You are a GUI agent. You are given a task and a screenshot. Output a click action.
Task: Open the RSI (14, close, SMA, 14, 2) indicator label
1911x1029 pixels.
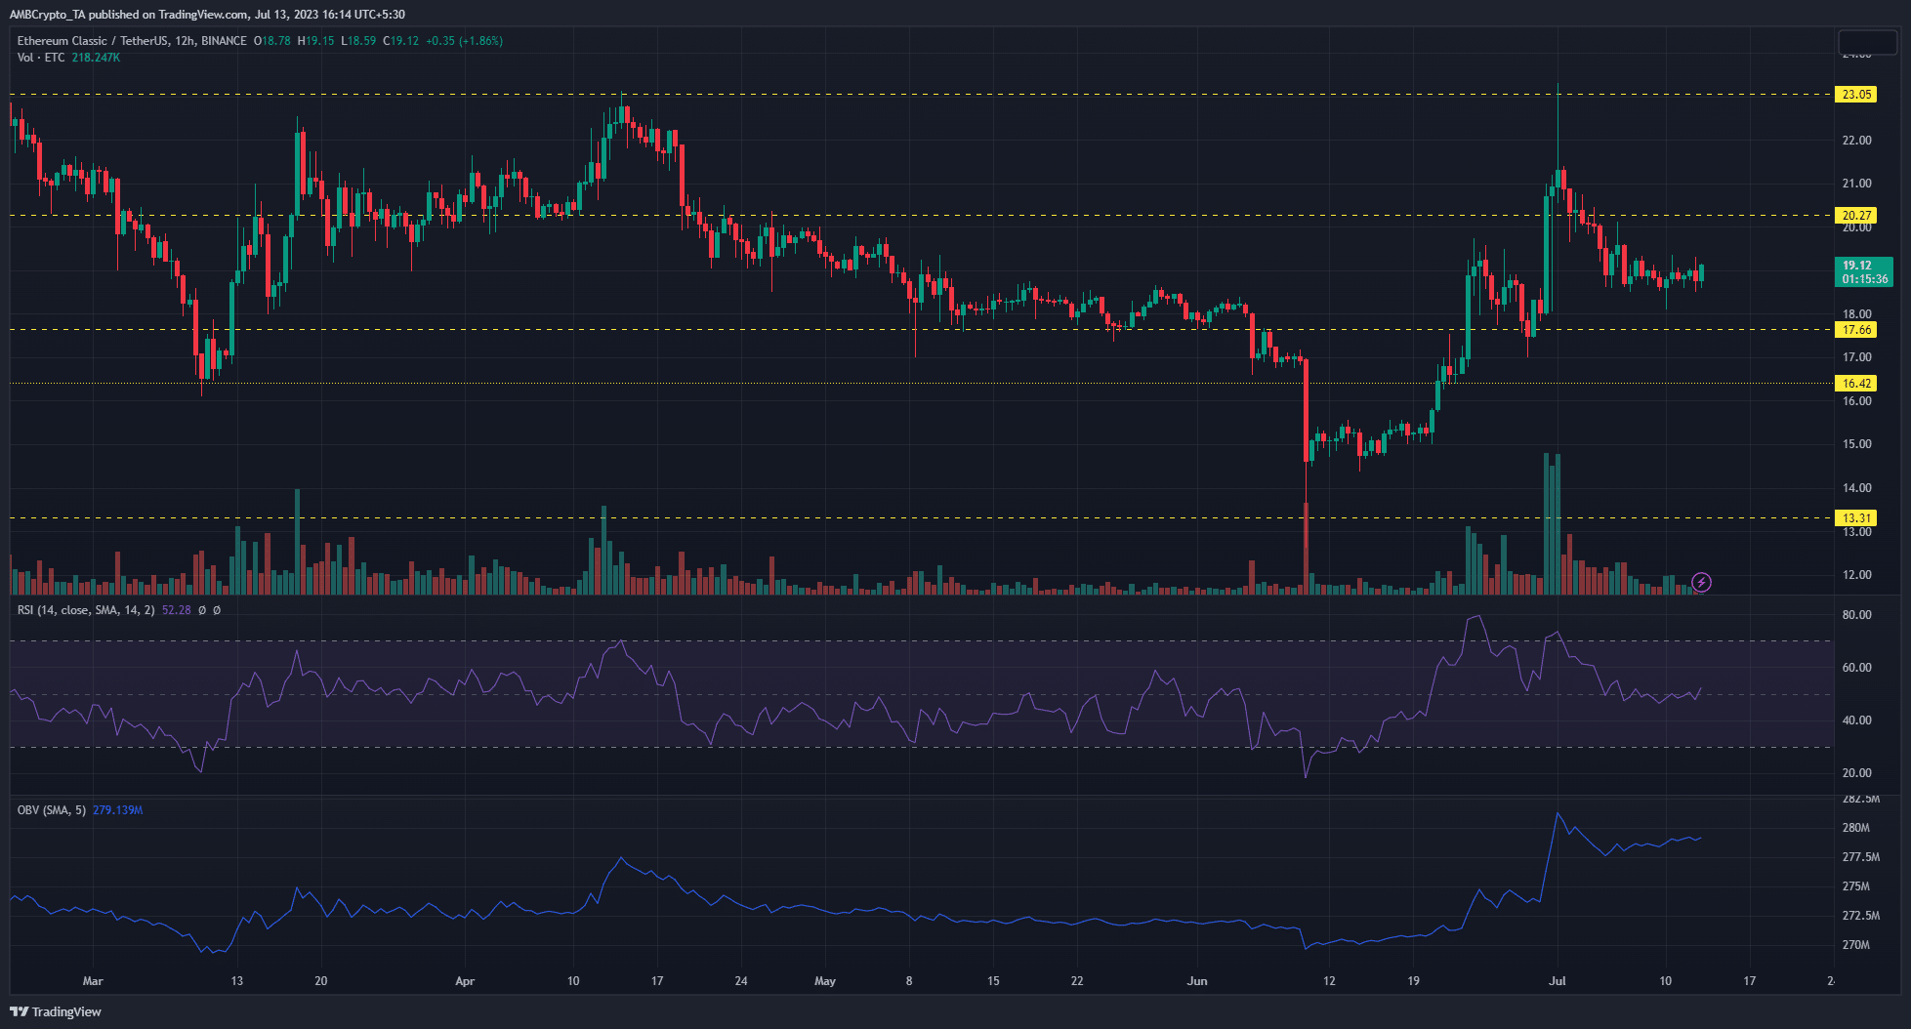[x=86, y=610]
